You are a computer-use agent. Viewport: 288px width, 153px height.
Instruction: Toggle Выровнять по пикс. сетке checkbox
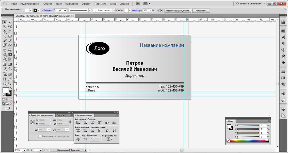39,136
